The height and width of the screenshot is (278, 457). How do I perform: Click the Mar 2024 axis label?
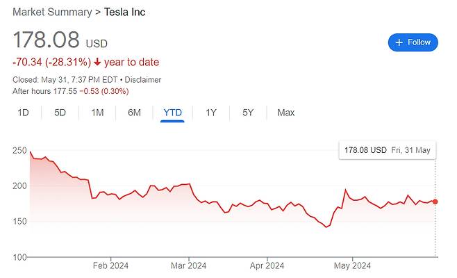pos(188,265)
